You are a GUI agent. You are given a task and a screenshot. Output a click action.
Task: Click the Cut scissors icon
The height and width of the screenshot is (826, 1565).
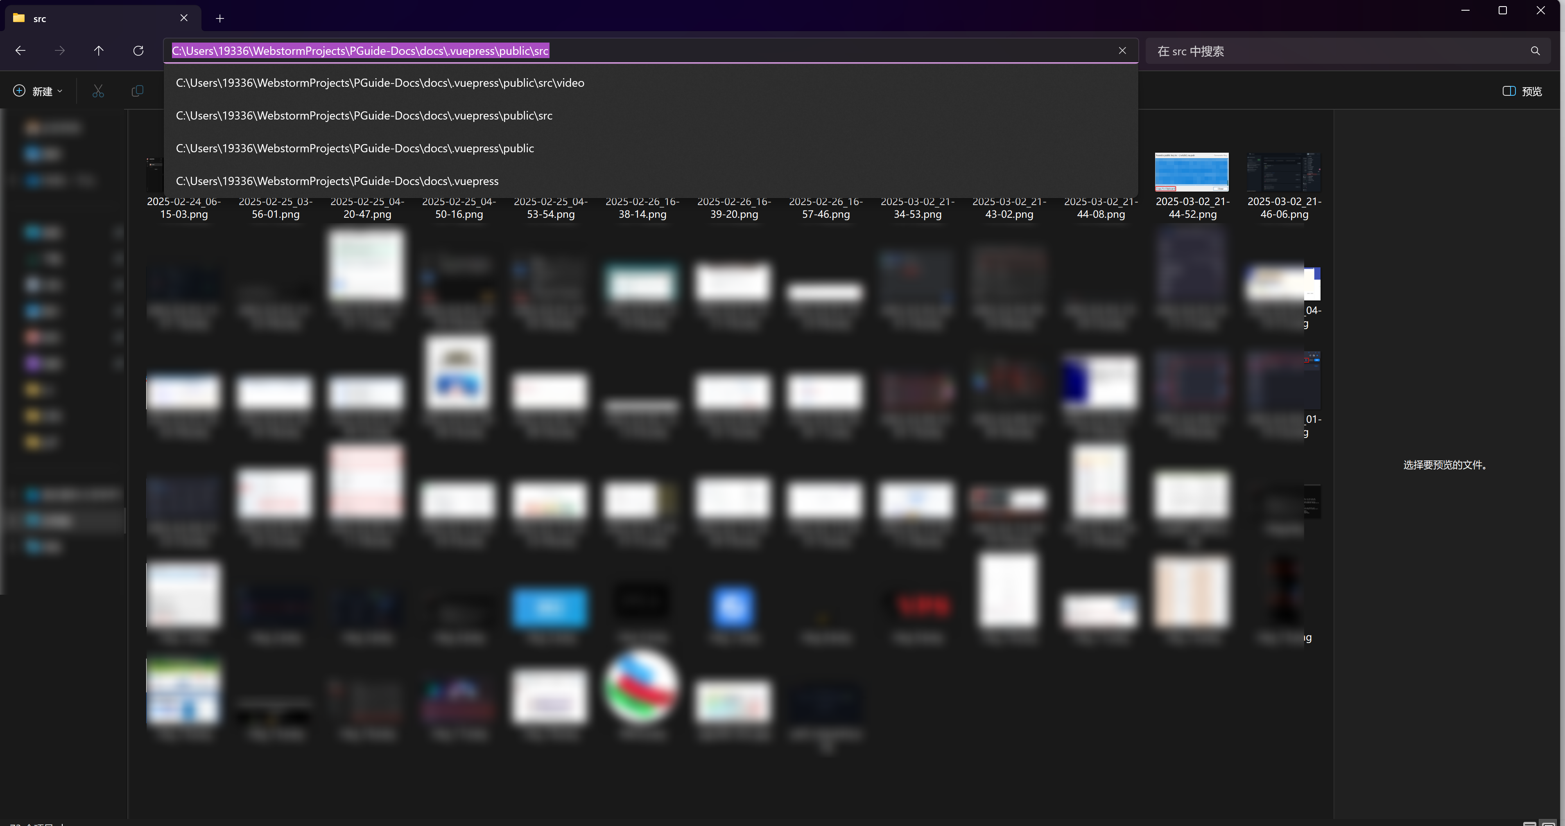(x=98, y=91)
